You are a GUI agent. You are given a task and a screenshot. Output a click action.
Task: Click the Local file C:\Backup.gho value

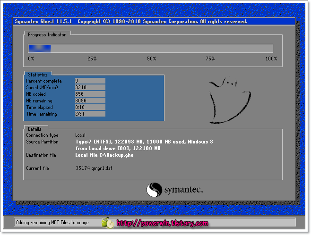[x=104, y=155]
